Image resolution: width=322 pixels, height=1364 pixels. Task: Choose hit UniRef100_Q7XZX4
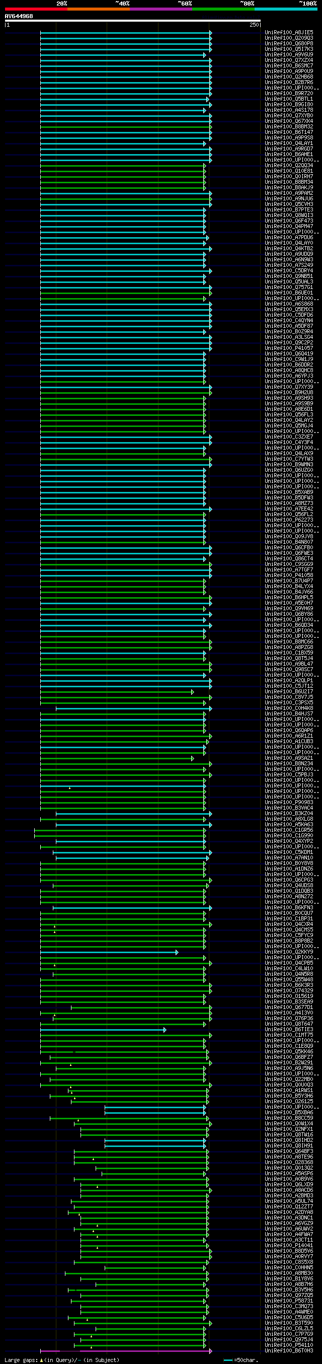coord(289,60)
